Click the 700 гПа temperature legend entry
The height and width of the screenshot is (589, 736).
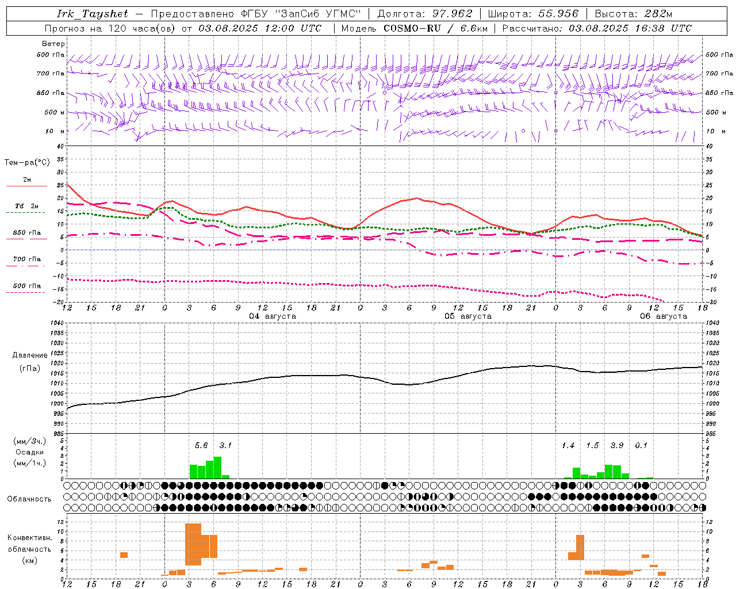pos(27,259)
